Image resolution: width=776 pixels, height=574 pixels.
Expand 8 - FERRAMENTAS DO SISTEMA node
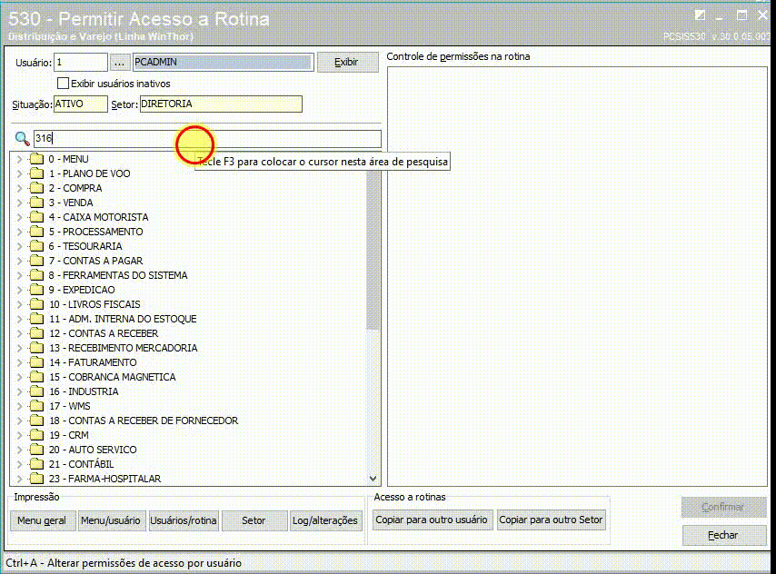pyautogui.click(x=19, y=275)
